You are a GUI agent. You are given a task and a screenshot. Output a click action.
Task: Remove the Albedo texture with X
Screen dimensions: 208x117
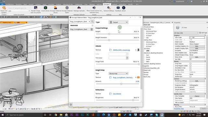pyautogui.click(x=136, y=50)
